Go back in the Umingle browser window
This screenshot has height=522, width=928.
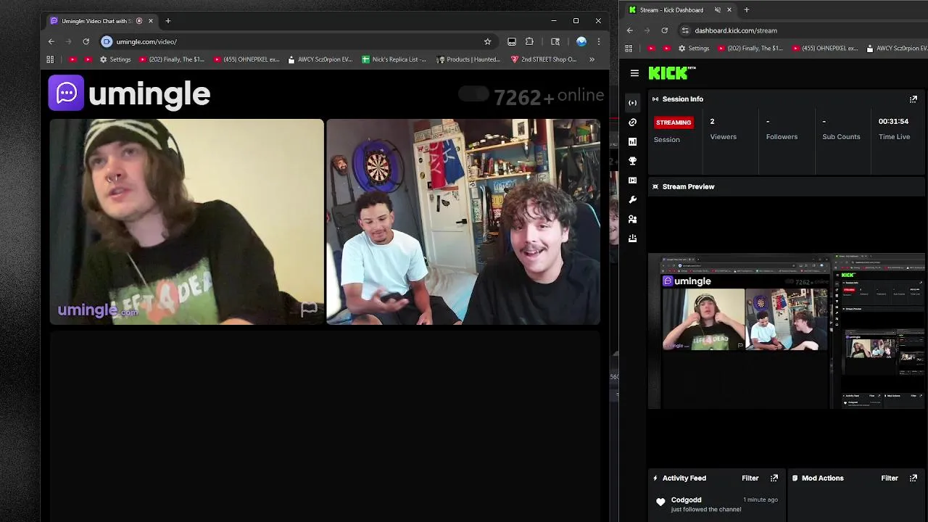click(x=51, y=41)
